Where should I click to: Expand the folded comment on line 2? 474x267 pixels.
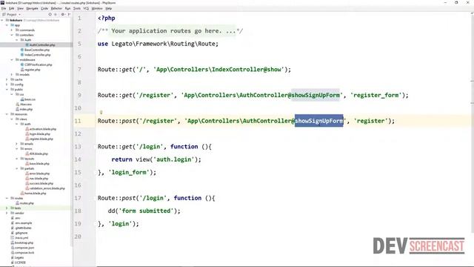[x=170, y=31]
